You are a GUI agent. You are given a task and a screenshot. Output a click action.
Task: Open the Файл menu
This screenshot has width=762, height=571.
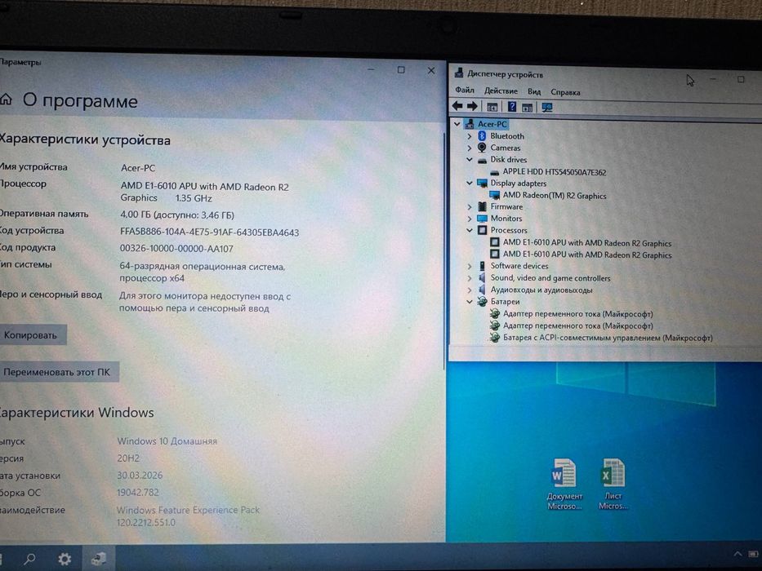click(465, 91)
